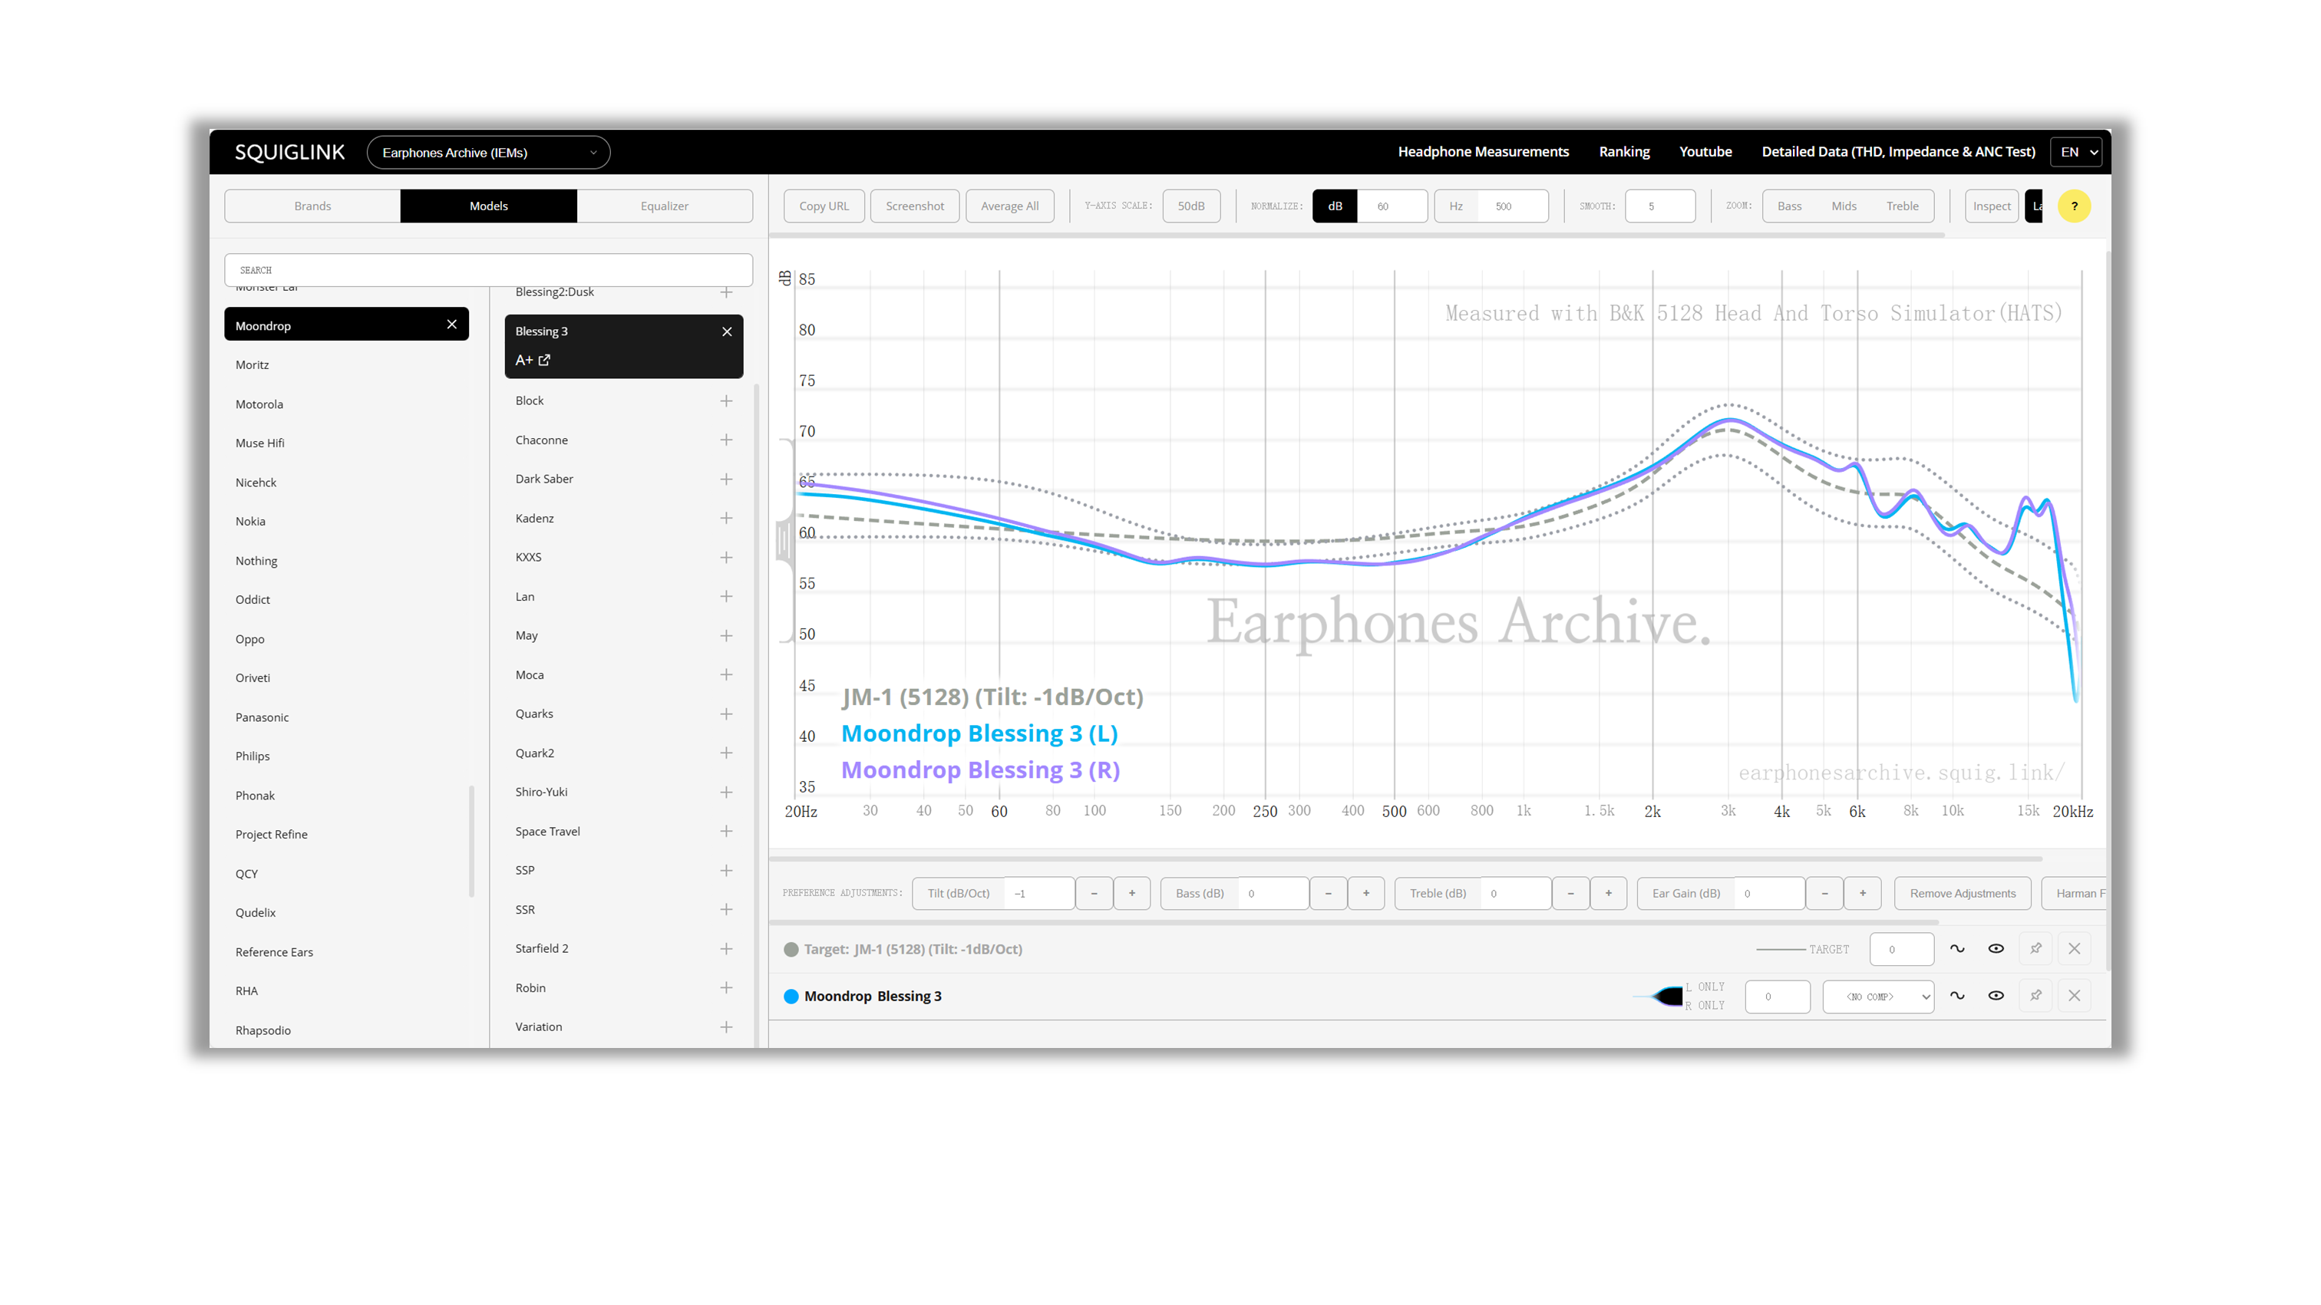Add Starfield 2 to the graph
2321x1305 pixels.
coord(726,948)
